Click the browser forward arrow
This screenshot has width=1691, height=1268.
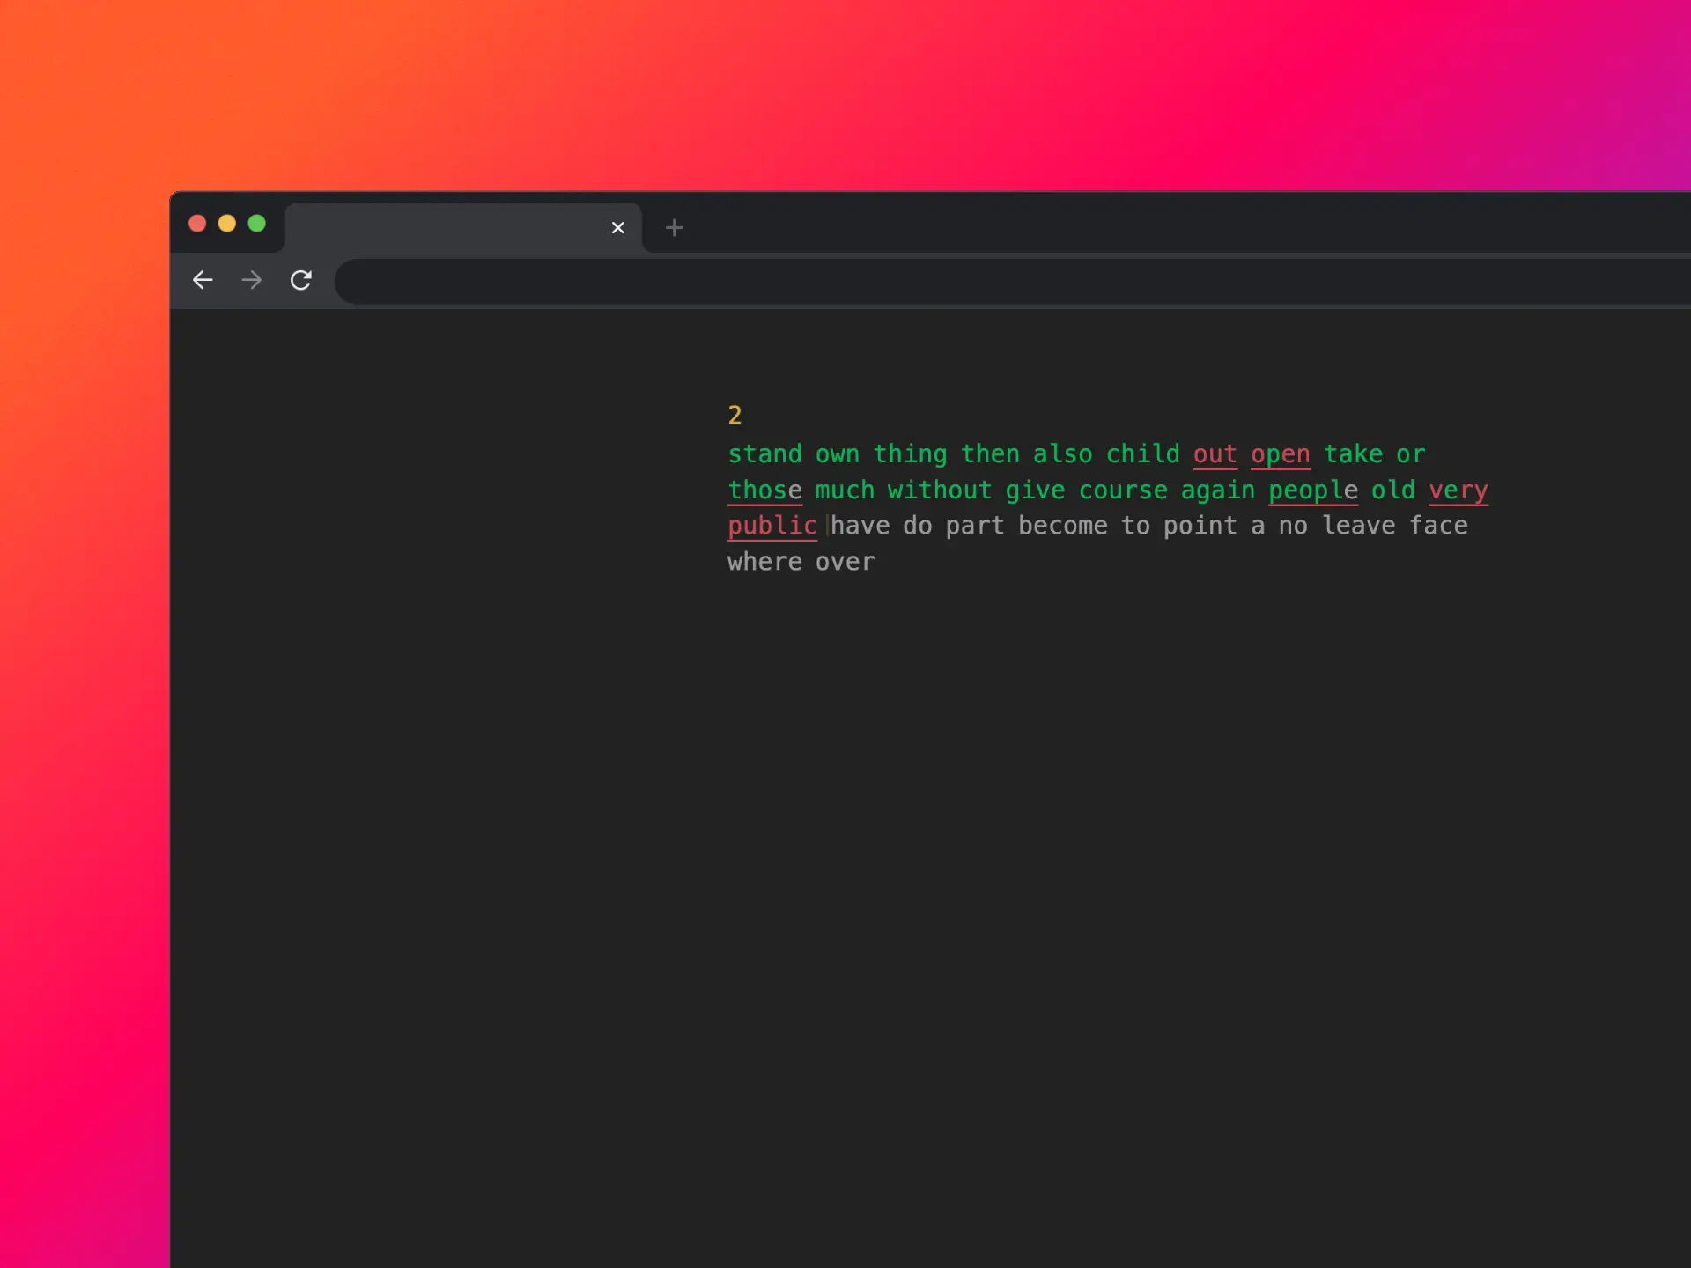point(252,280)
